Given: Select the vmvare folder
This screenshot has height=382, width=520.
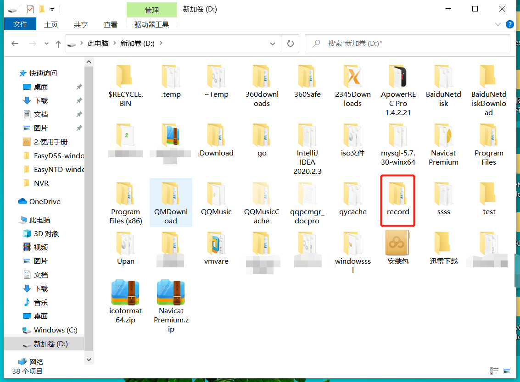Looking at the screenshot, I should coord(216,248).
